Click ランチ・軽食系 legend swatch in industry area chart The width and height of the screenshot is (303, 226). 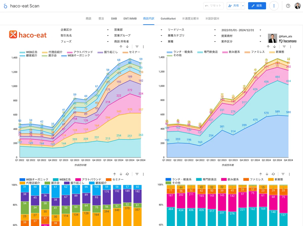170,52
